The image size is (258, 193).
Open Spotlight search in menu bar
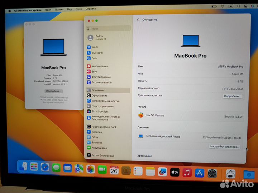[239, 6]
